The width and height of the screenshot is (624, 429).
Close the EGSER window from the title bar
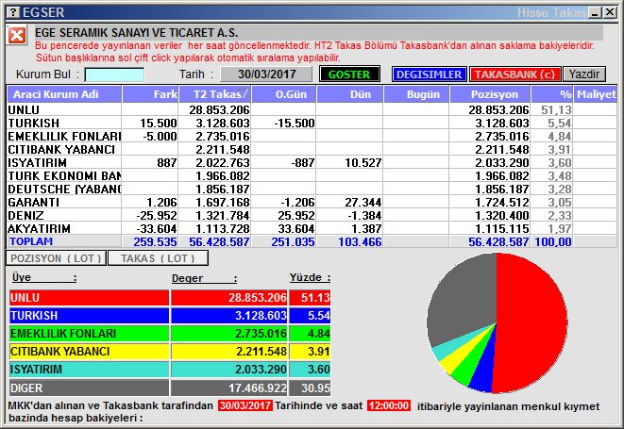(x=609, y=12)
